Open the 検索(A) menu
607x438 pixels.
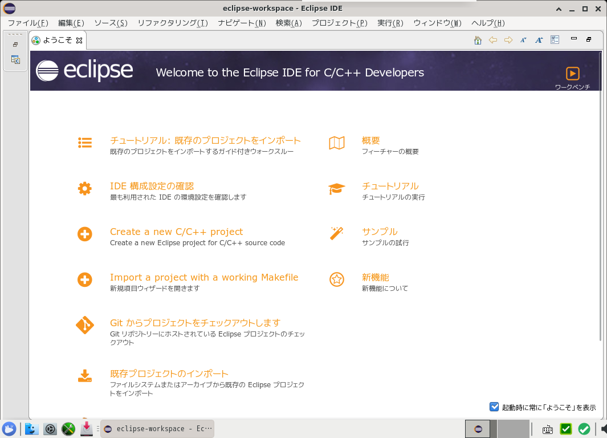coord(289,23)
